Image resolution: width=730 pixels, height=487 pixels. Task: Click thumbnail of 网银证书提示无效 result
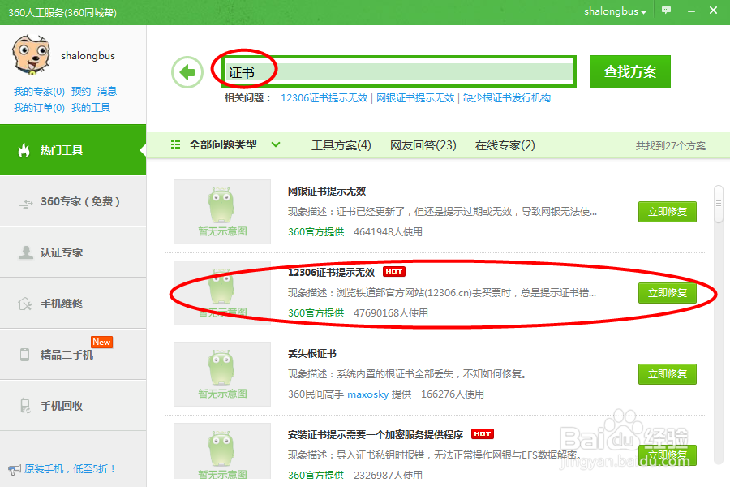[x=222, y=212]
